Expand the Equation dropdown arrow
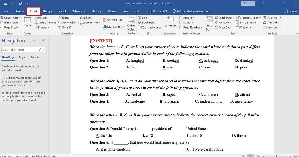299x157 pixels. (x=281, y=17)
